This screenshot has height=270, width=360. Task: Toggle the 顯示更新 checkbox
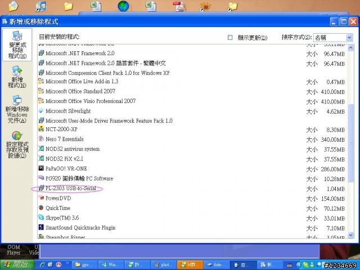coord(230,38)
